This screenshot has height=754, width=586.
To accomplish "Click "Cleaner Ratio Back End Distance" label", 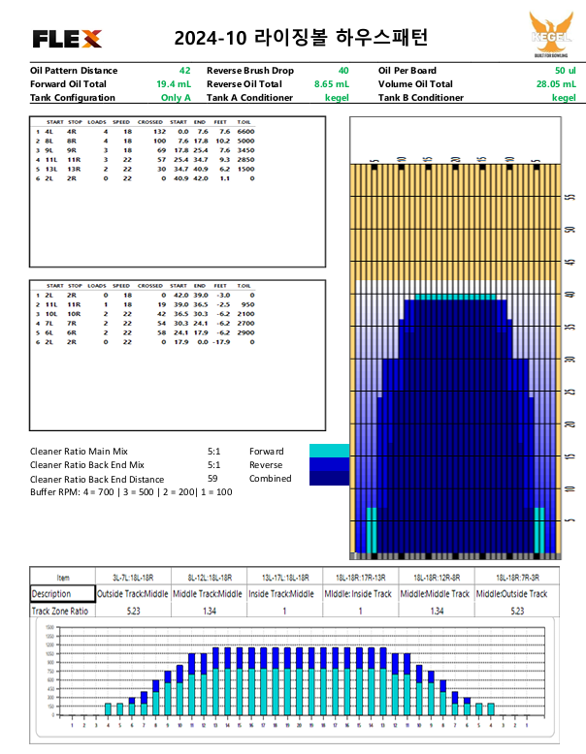I will click(97, 480).
